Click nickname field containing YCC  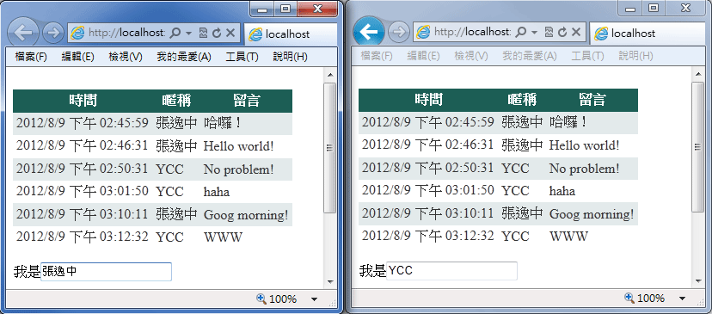(x=451, y=271)
